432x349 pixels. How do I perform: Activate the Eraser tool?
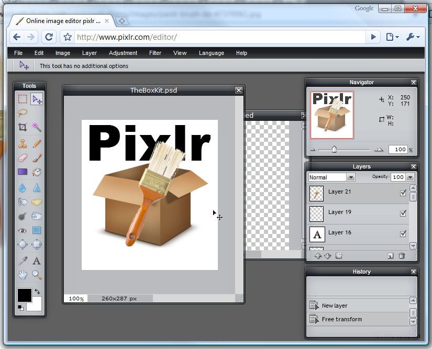click(23, 157)
